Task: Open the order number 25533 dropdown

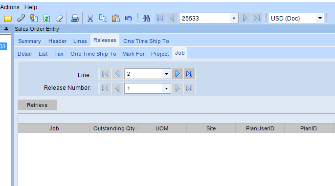Action: [x=234, y=19]
